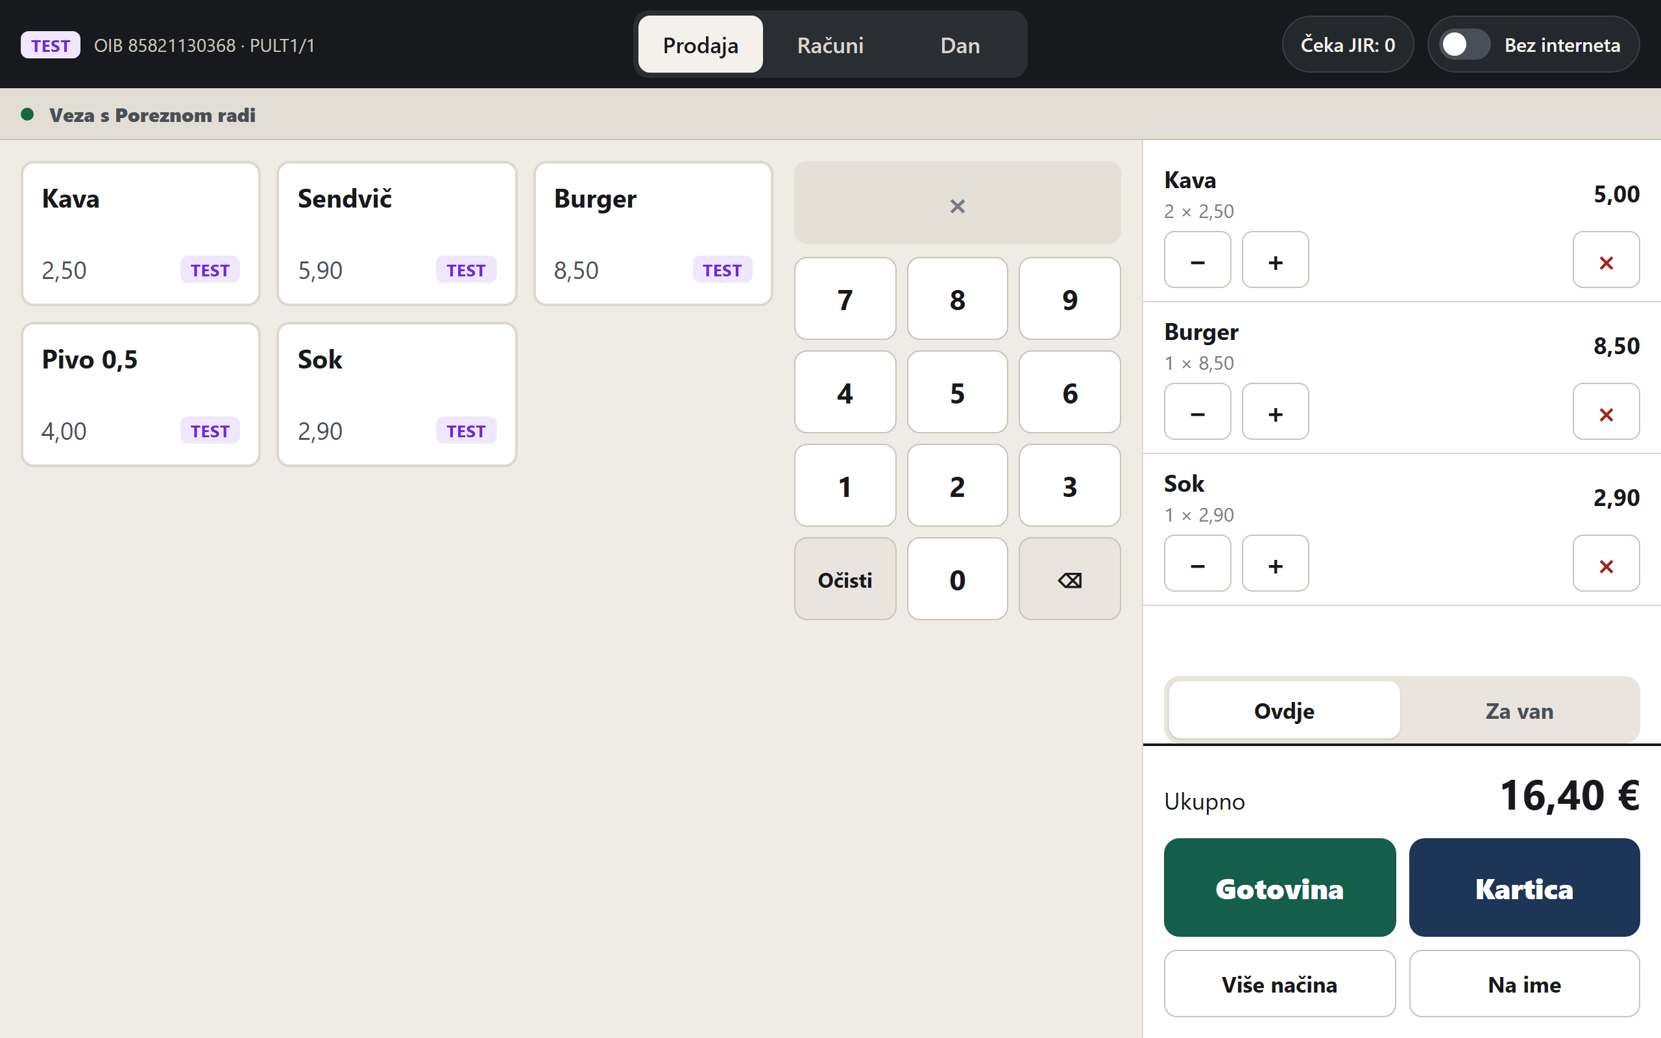Tap keypad digit 9
The width and height of the screenshot is (1661, 1038).
1069,298
